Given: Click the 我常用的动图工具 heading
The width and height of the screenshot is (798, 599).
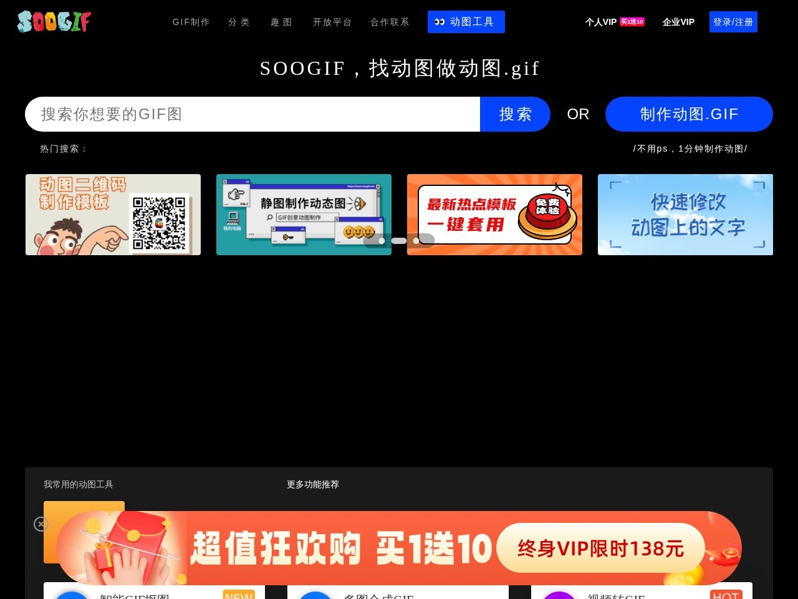Looking at the screenshot, I should click(79, 484).
